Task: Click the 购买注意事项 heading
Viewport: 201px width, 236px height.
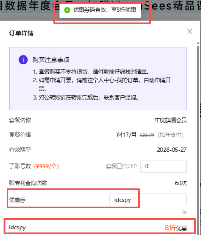Action: coord(51,60)
